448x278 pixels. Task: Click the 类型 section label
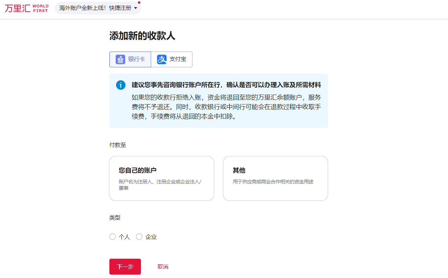[115, 218]
